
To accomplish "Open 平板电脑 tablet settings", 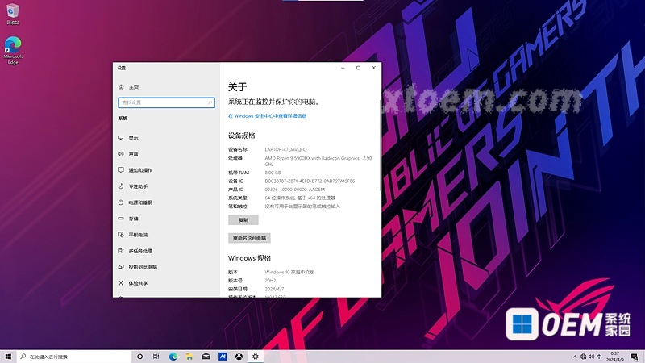I will (132, 235).
